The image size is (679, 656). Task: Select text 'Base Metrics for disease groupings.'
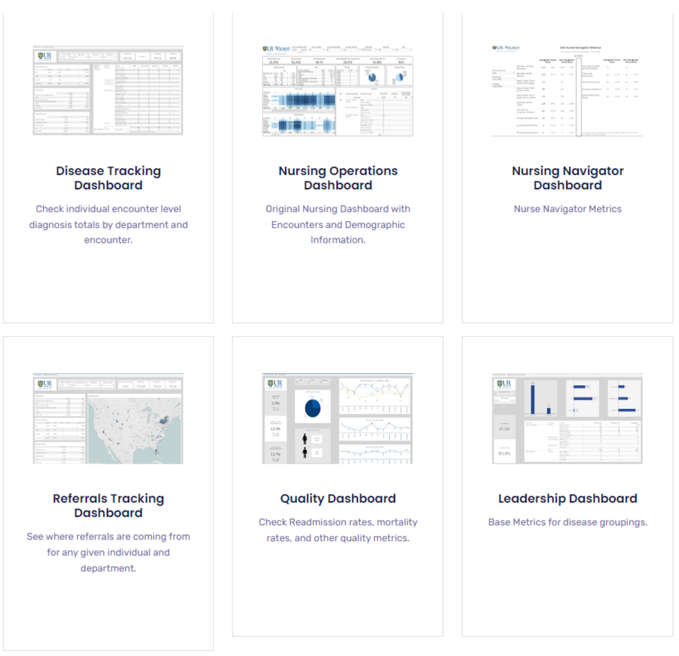(568, 522)
